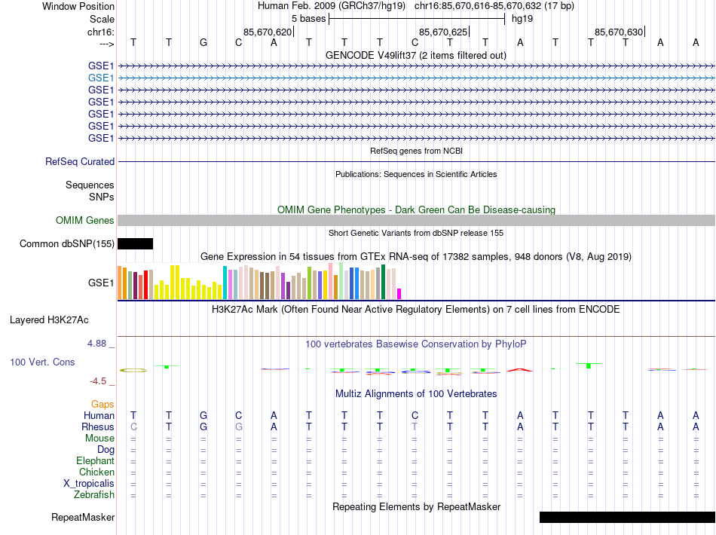Click the RefSeq genes from NCBI title

point(417,151)
